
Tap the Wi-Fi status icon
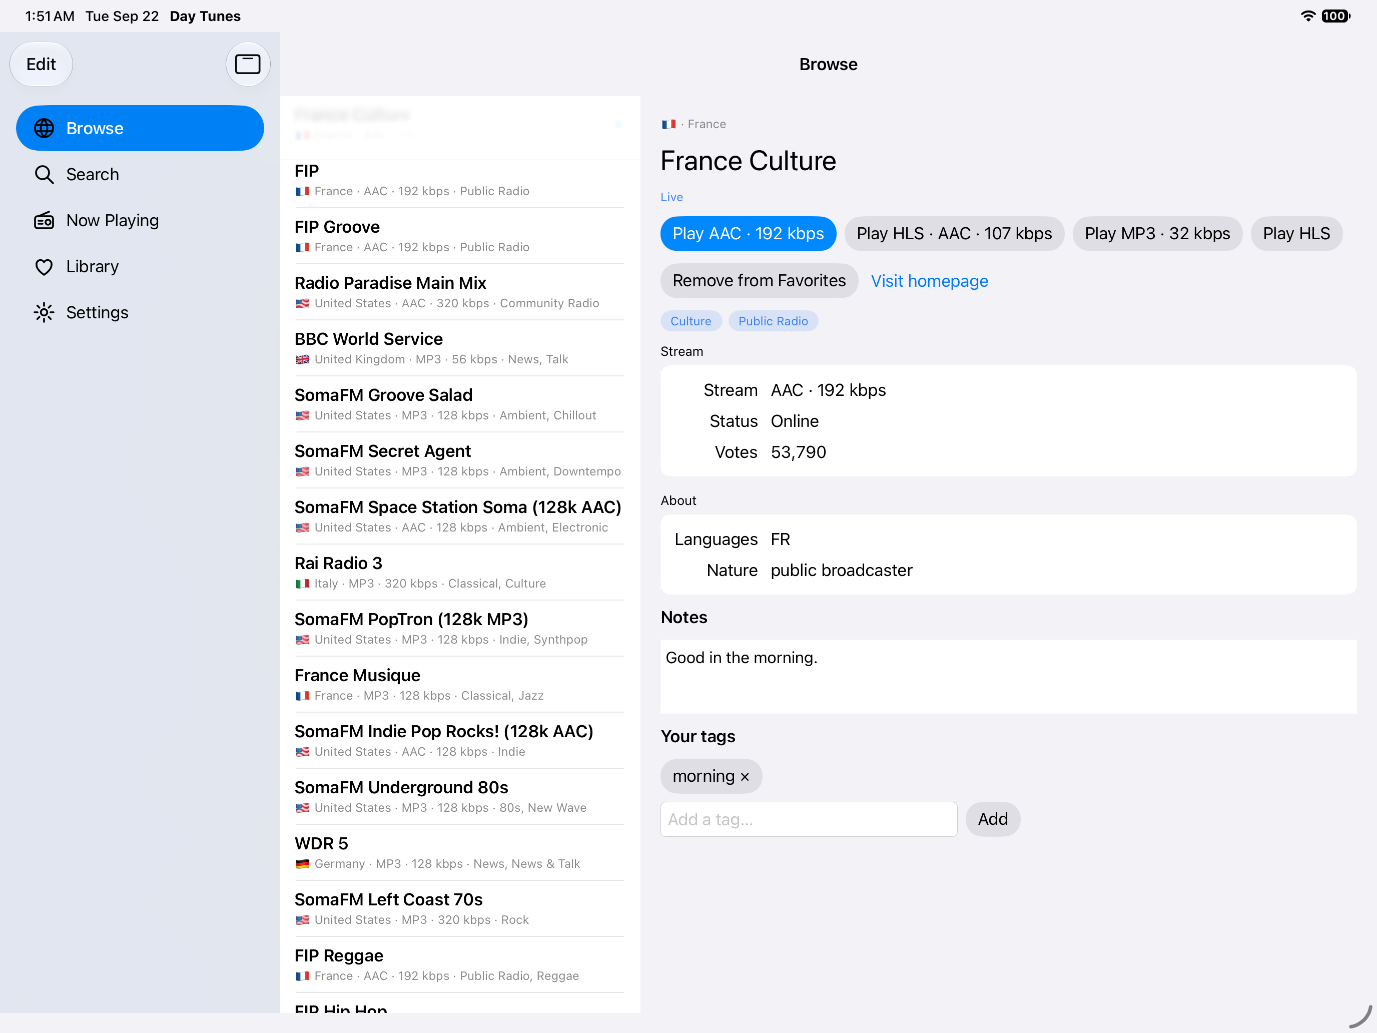pyautogui.click(x=1308, y=16)
